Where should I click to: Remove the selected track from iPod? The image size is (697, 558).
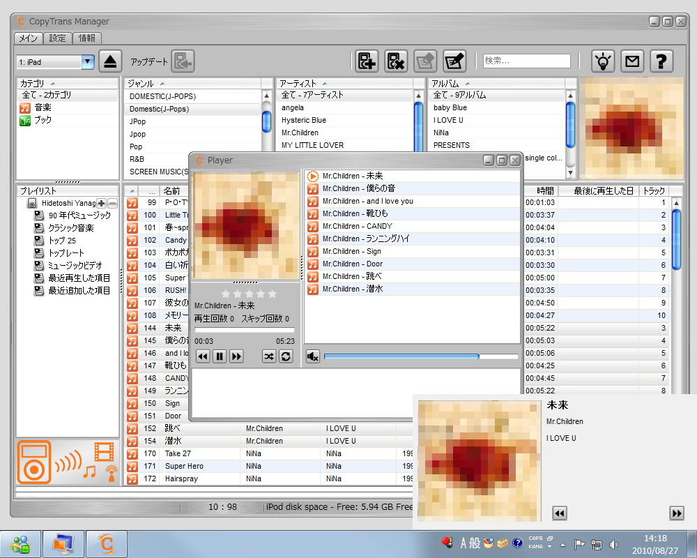[396, 61]
